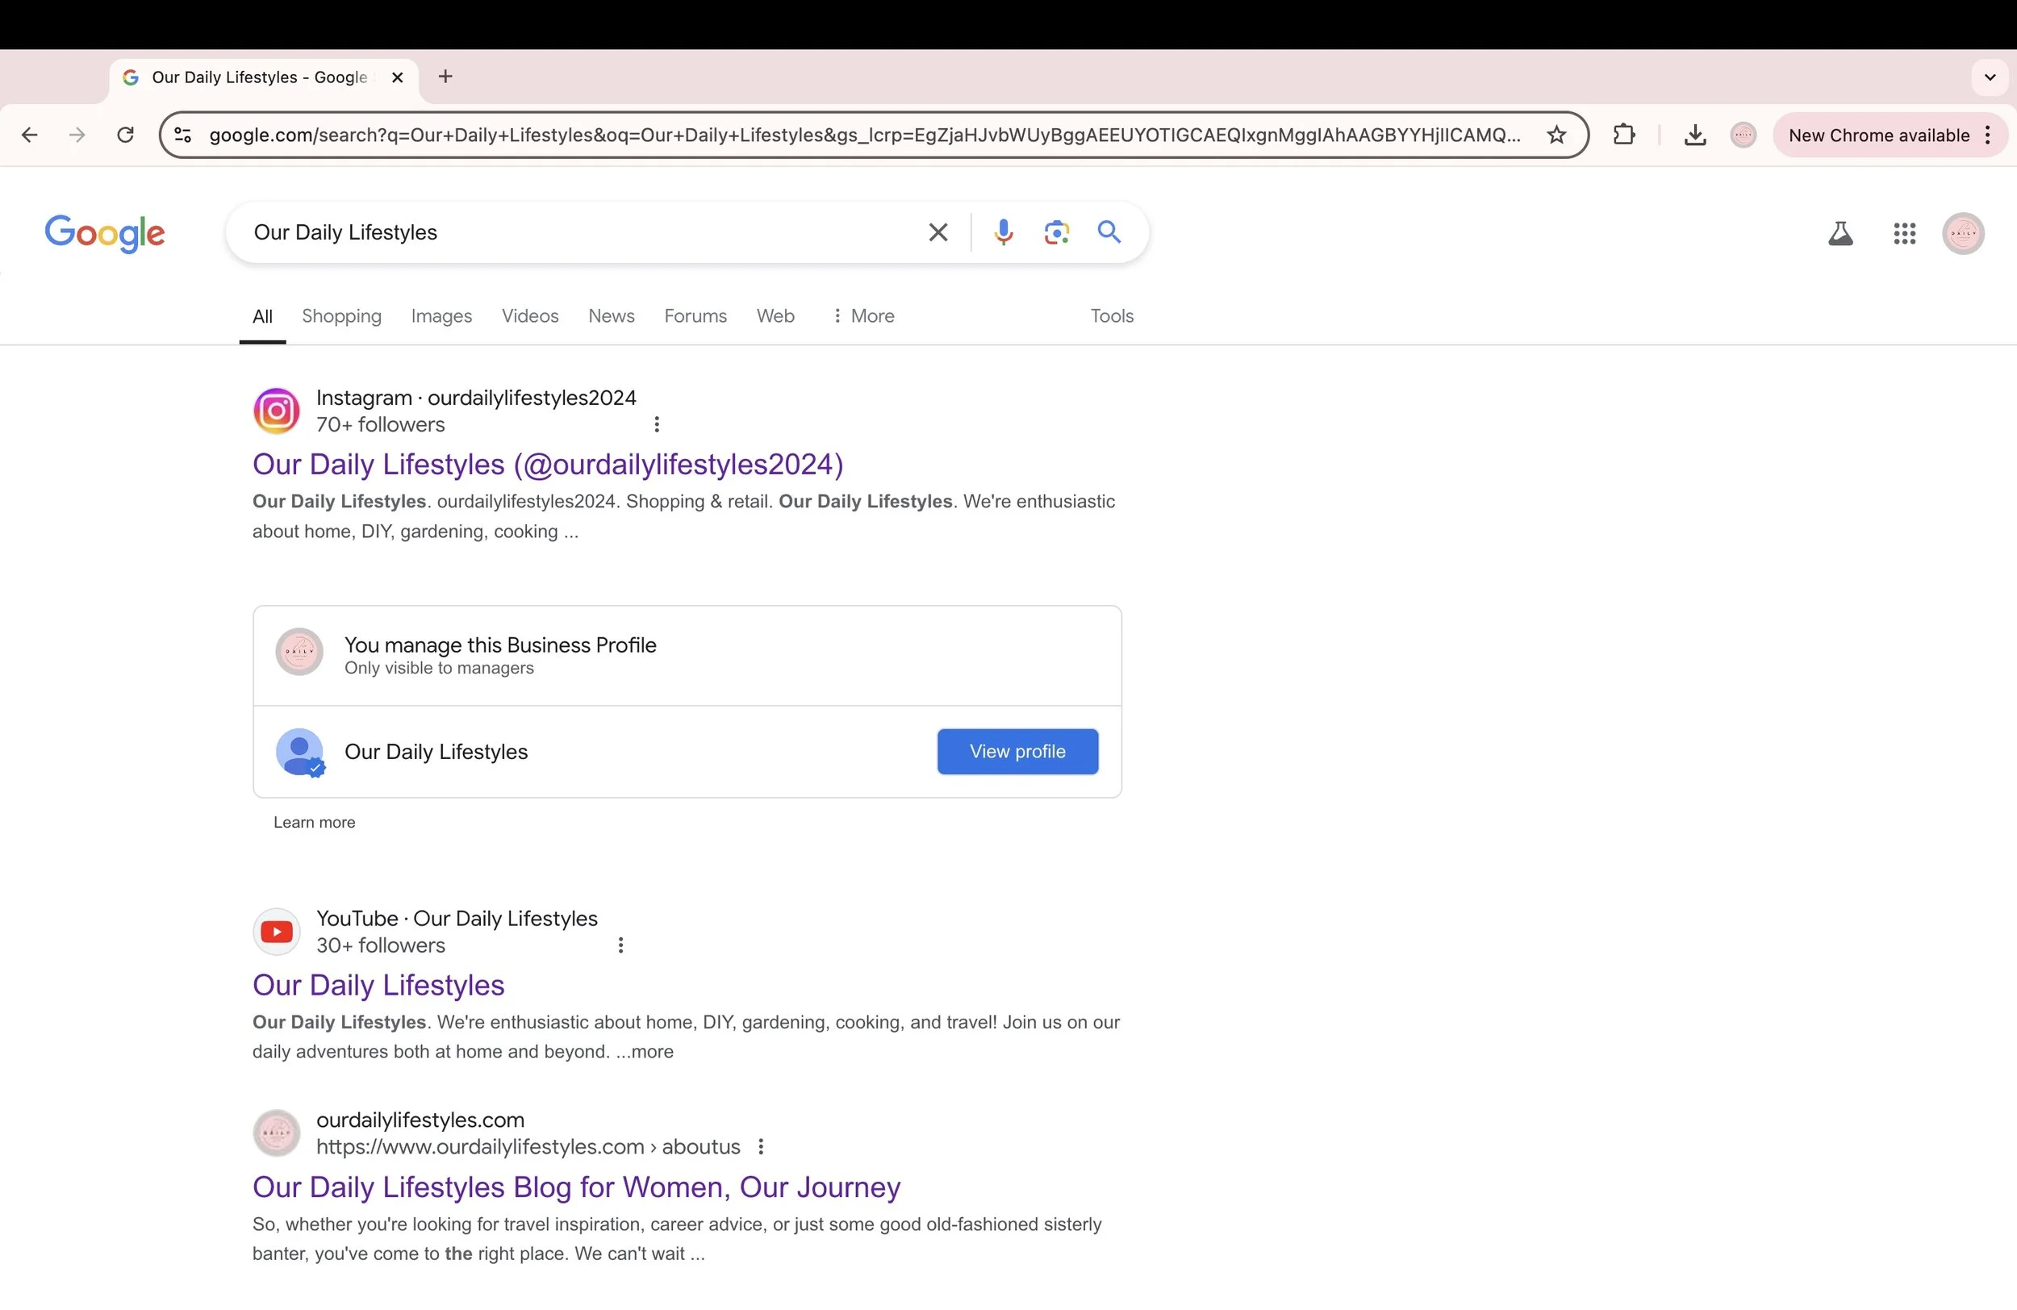
Task: Click the blue search magnifier icon
Action: [x=1109, y=232]
